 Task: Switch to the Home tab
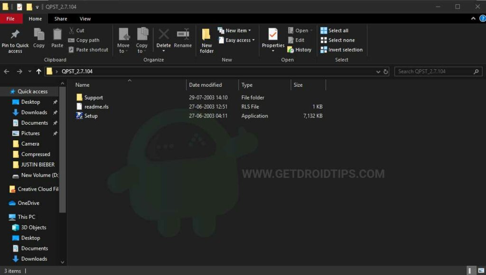pos(35,18)
